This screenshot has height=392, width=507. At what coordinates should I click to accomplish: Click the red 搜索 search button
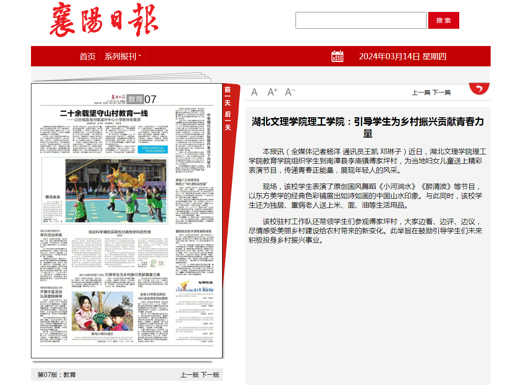pyautogui.click(x=444, y=20)
